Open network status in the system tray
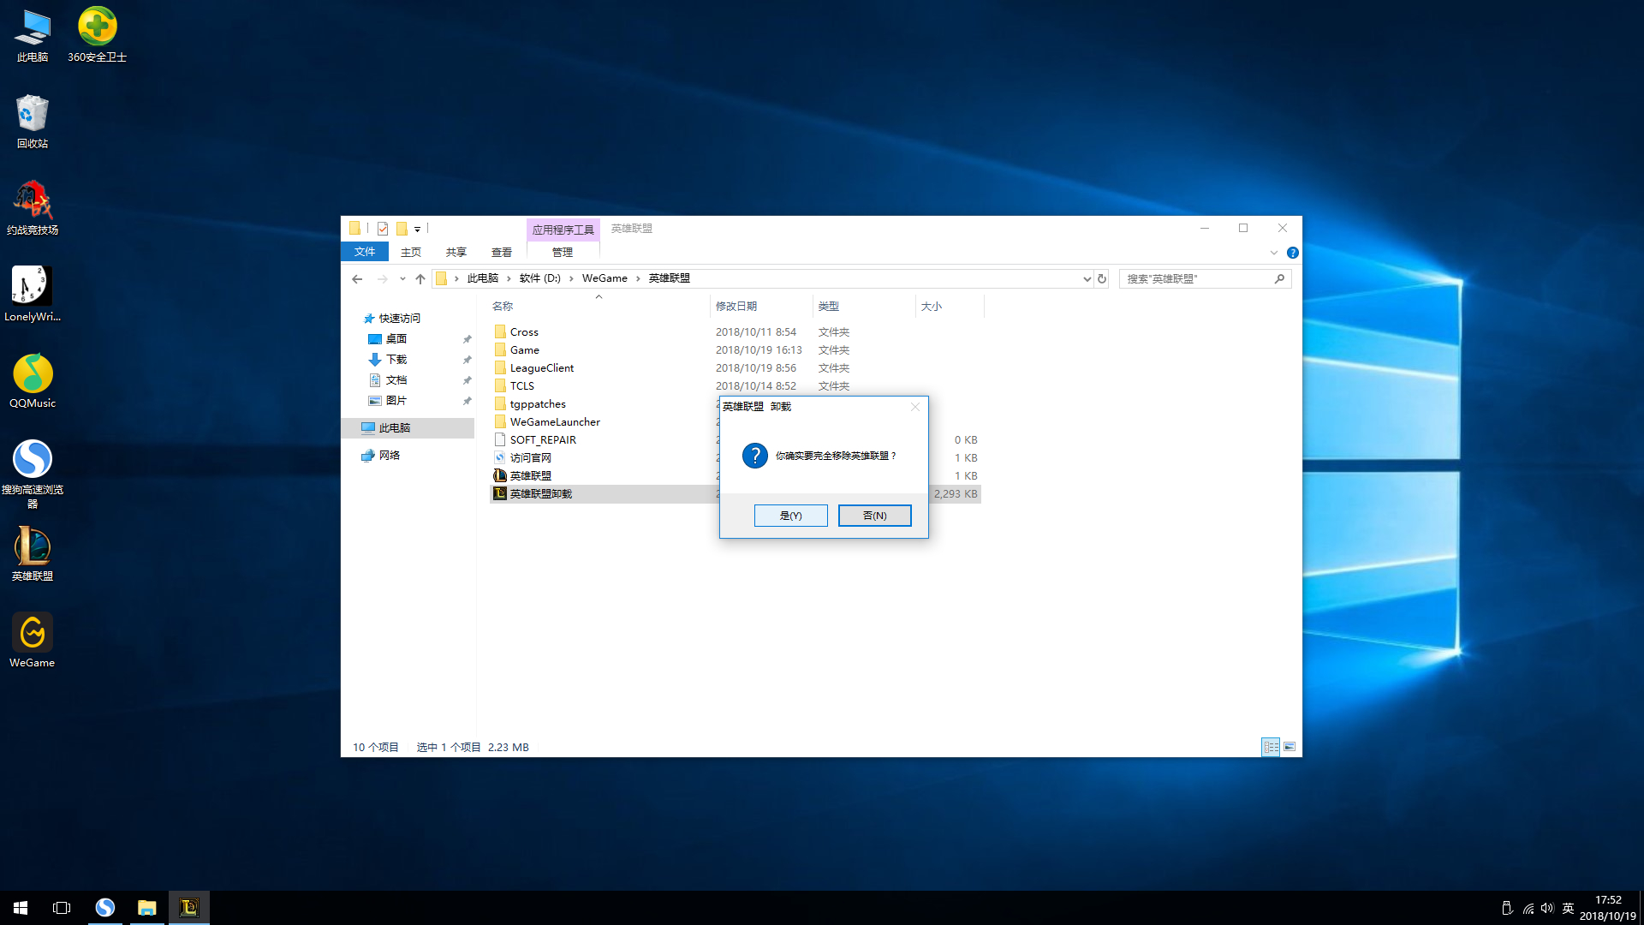Screen dimensions: 1644x925 pos(1528,909)
